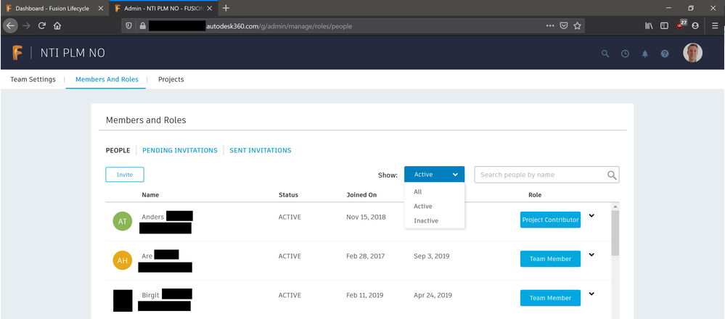Expand the chevron in Are's row
The image size is (725, 319).
coord(591,254)
